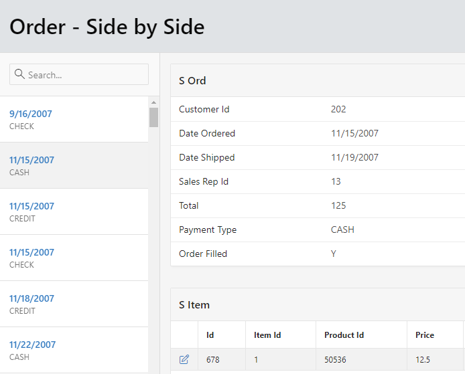Click the edit pencil icon for row 678
The width and height of the screenshot is (465, 374).
[x=184, y=360]
